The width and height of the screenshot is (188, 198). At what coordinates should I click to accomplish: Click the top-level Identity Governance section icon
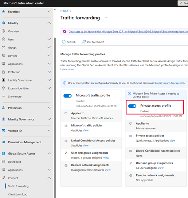4,119
